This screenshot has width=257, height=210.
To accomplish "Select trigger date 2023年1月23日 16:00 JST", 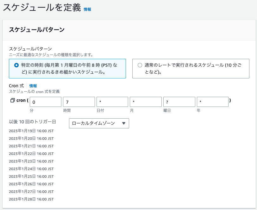I will pos(31,161).
